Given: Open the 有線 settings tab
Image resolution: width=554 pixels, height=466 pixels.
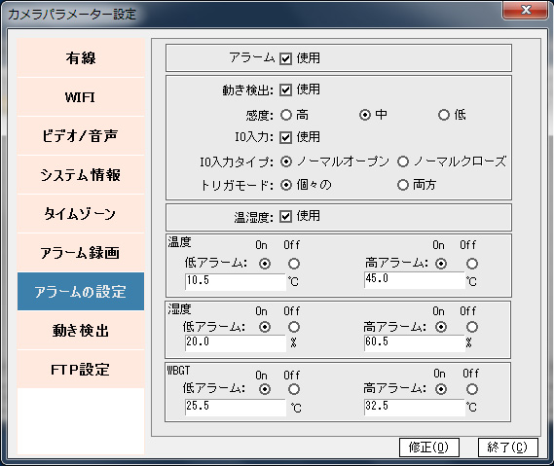Looking at the screenshot, I should pyautogui.click(x=81, y=58).
